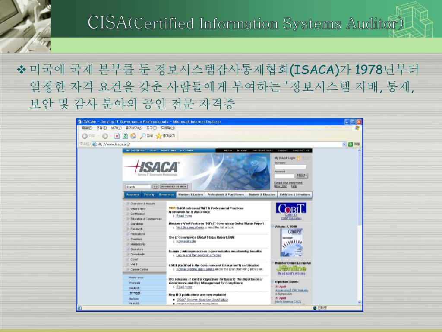Image resolution: width=442 pixels, height=332 pixels.
Task: Click in the Username input field
Action: (290, 167)
